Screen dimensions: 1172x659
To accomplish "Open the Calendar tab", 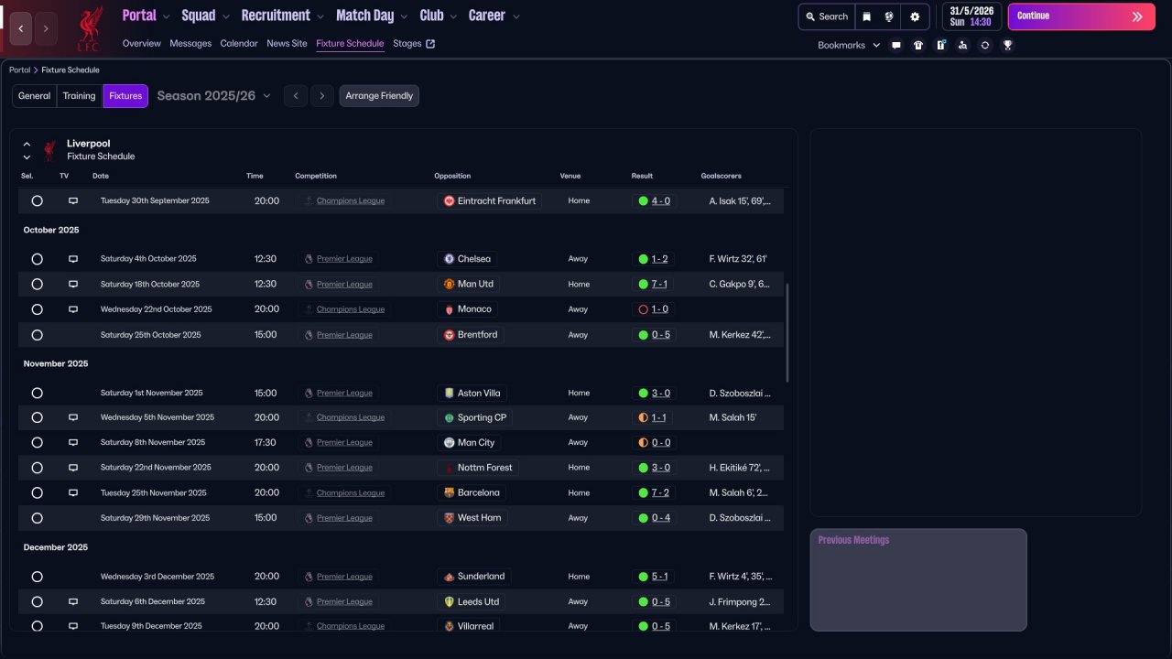I will 239,43.
